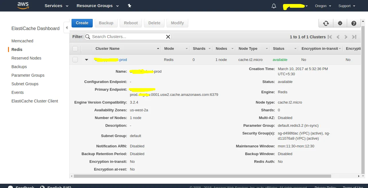Click the Primary Endpoint address text
The height and width of the screenshot is (188, 368).
(174, 92)
